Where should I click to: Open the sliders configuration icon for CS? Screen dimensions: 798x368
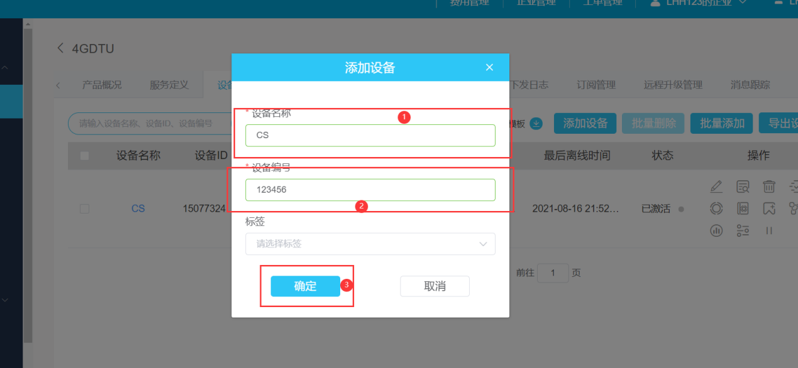pyautogui.click(x=743, y=230)
